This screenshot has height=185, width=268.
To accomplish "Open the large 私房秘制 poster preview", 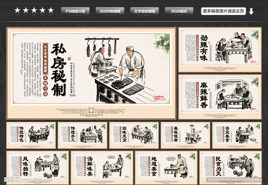I will (91, 73).
